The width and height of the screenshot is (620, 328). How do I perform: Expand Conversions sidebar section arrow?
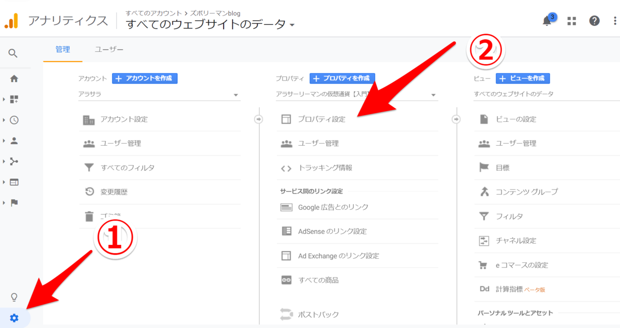coord(4,202)
